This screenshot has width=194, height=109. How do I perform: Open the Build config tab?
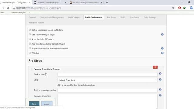(122, 18)
